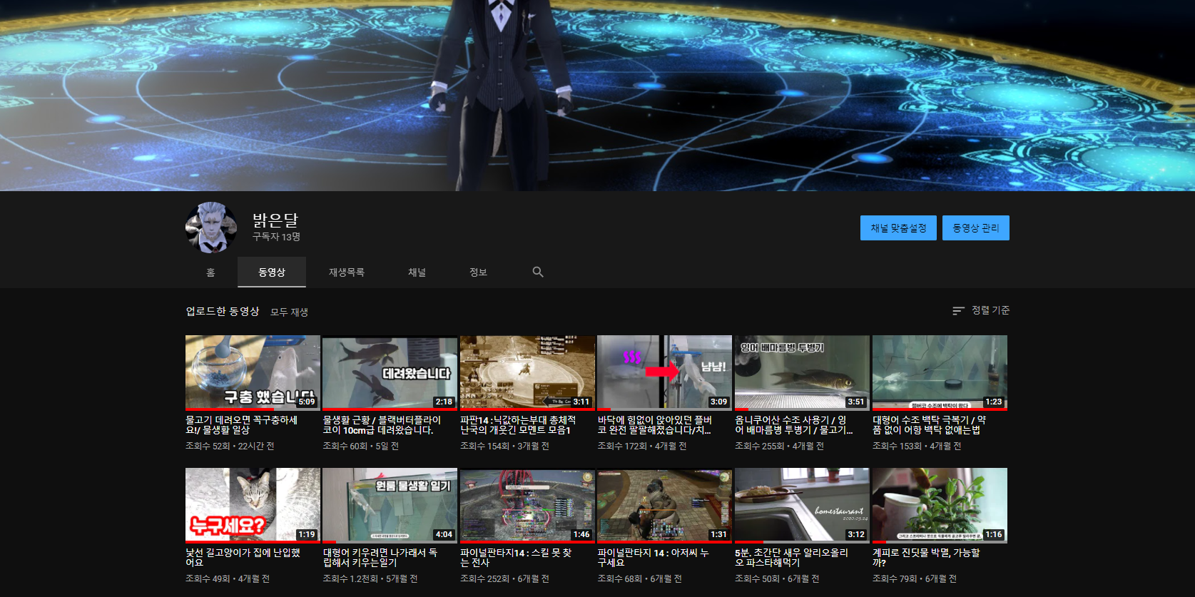Open the 정렬 기준 sort menu
Image resolution: width=1195 pixels, height=597 pixels.
click(x=981, y=310)
